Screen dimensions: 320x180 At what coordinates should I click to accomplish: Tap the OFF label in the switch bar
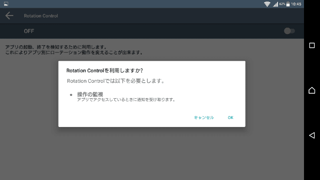coord(29,31)
